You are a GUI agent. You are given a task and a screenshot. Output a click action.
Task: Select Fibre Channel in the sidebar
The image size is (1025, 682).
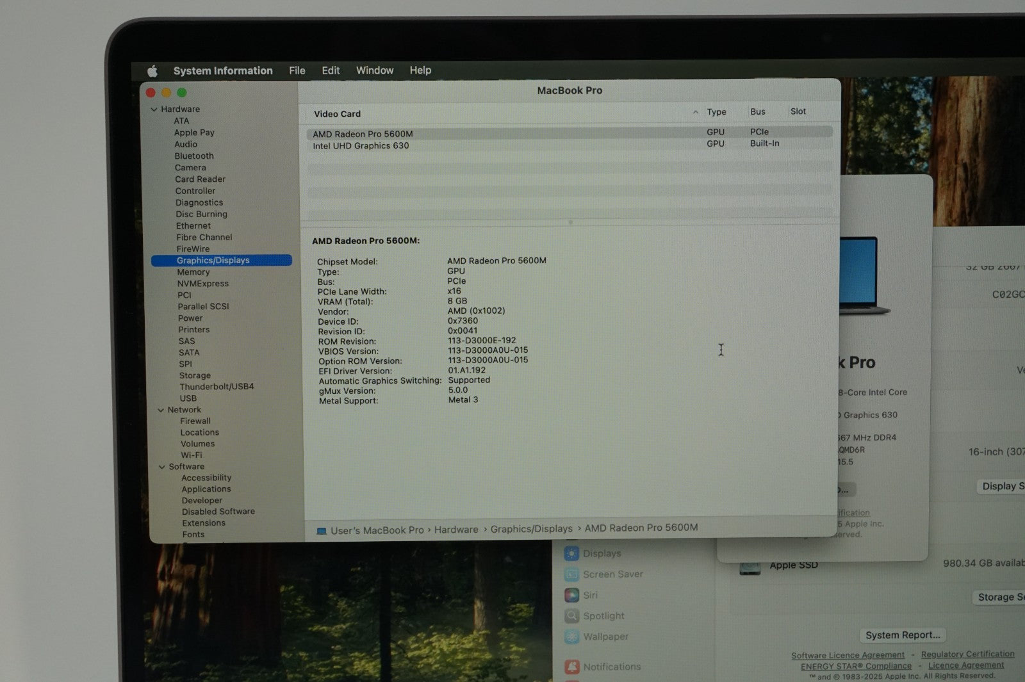(x=204, y=237)
